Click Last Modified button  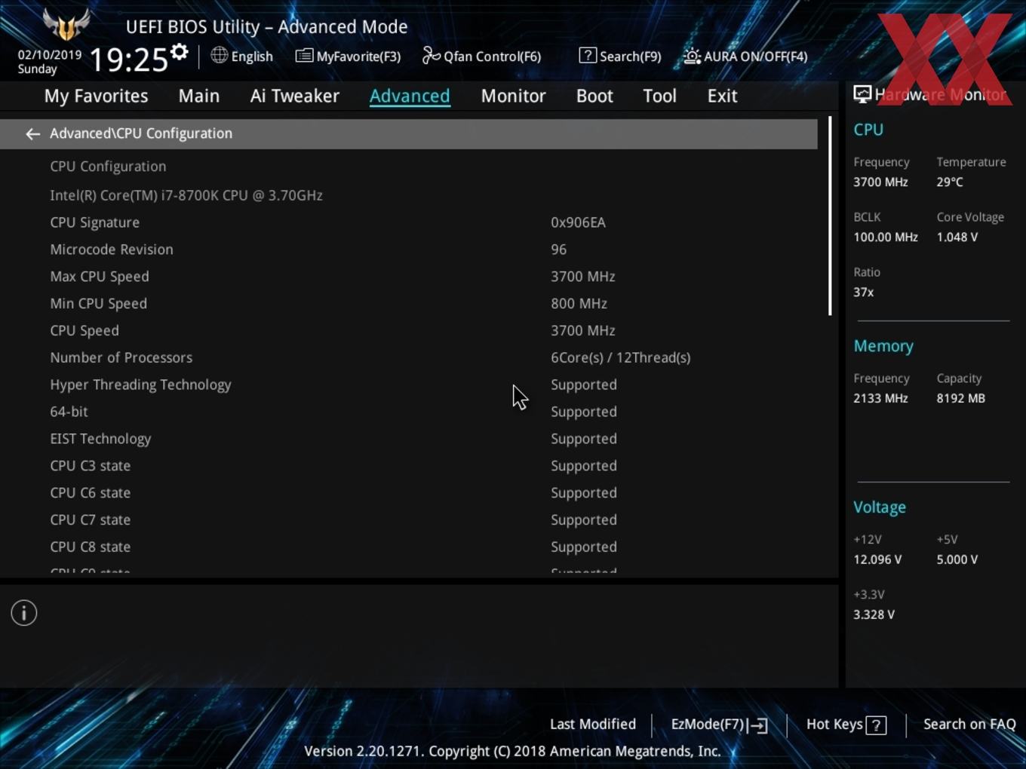click(593, 725)
